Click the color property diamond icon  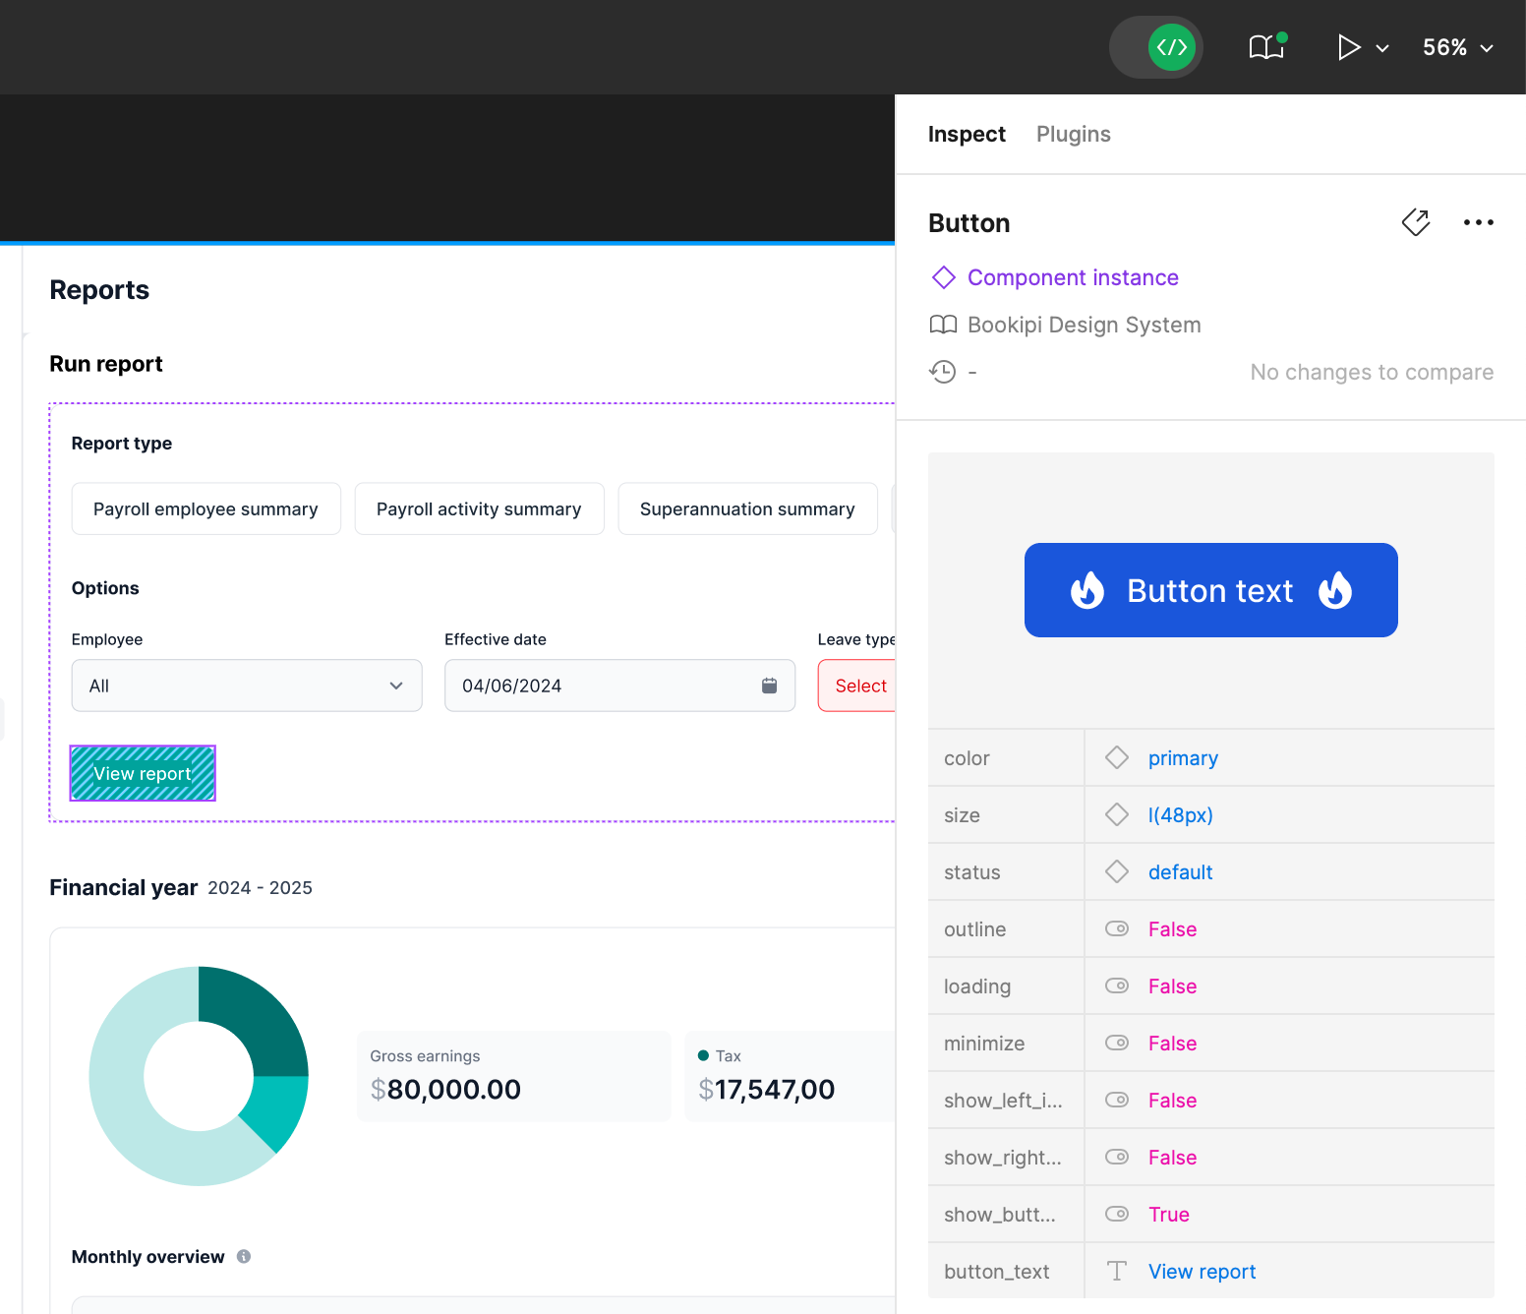pos(1117,757)
